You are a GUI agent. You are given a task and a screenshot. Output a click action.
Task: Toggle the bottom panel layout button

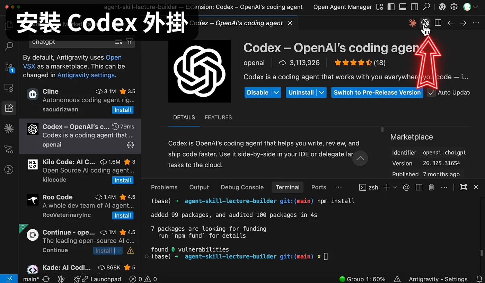click(403, 7)
